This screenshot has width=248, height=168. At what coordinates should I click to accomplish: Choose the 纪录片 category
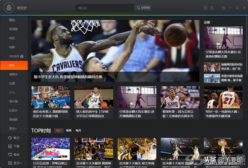(14, 110)
